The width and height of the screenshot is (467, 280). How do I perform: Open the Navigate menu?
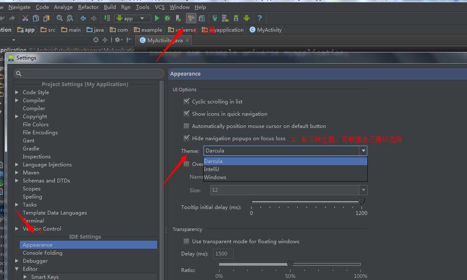[19, 7]
